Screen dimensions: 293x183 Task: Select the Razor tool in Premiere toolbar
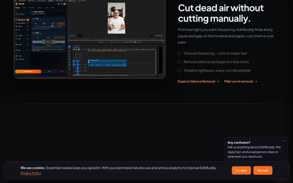coord(69,54)
